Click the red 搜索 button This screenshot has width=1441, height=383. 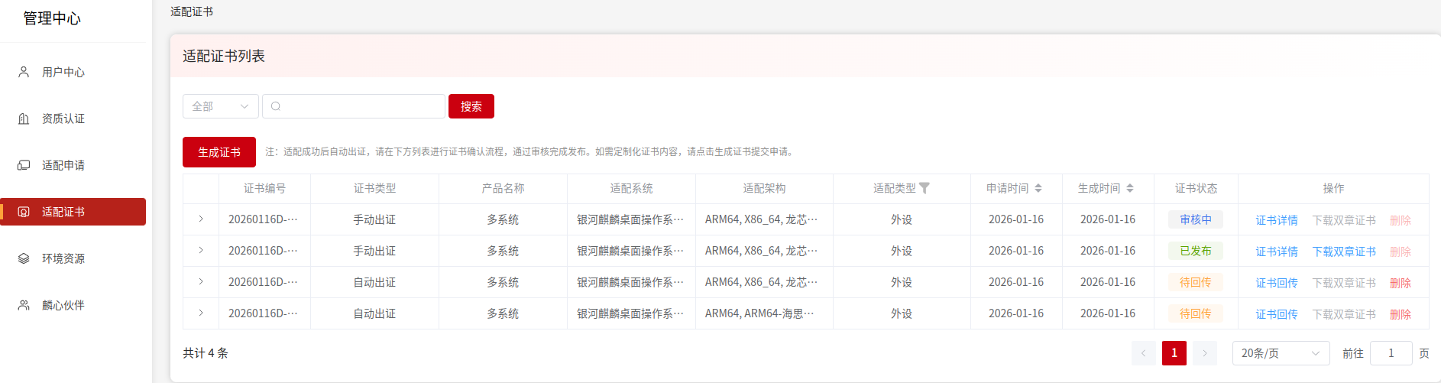tap(471, 106)
